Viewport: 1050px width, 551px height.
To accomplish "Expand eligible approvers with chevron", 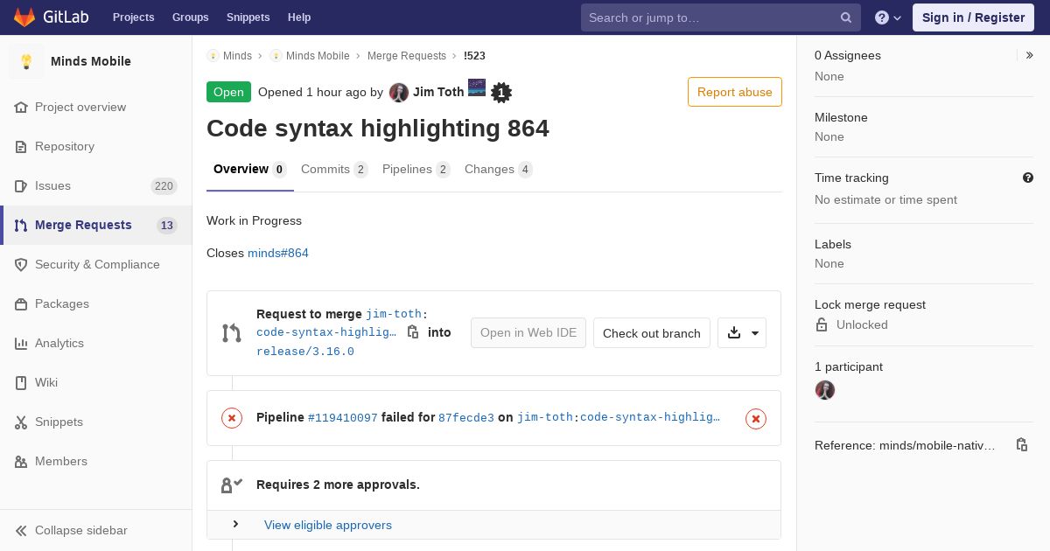I will click(235, 524).
